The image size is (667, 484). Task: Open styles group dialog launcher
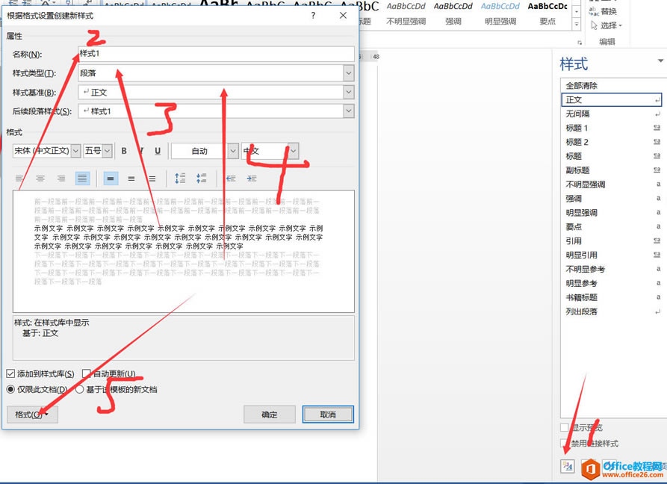579,43
